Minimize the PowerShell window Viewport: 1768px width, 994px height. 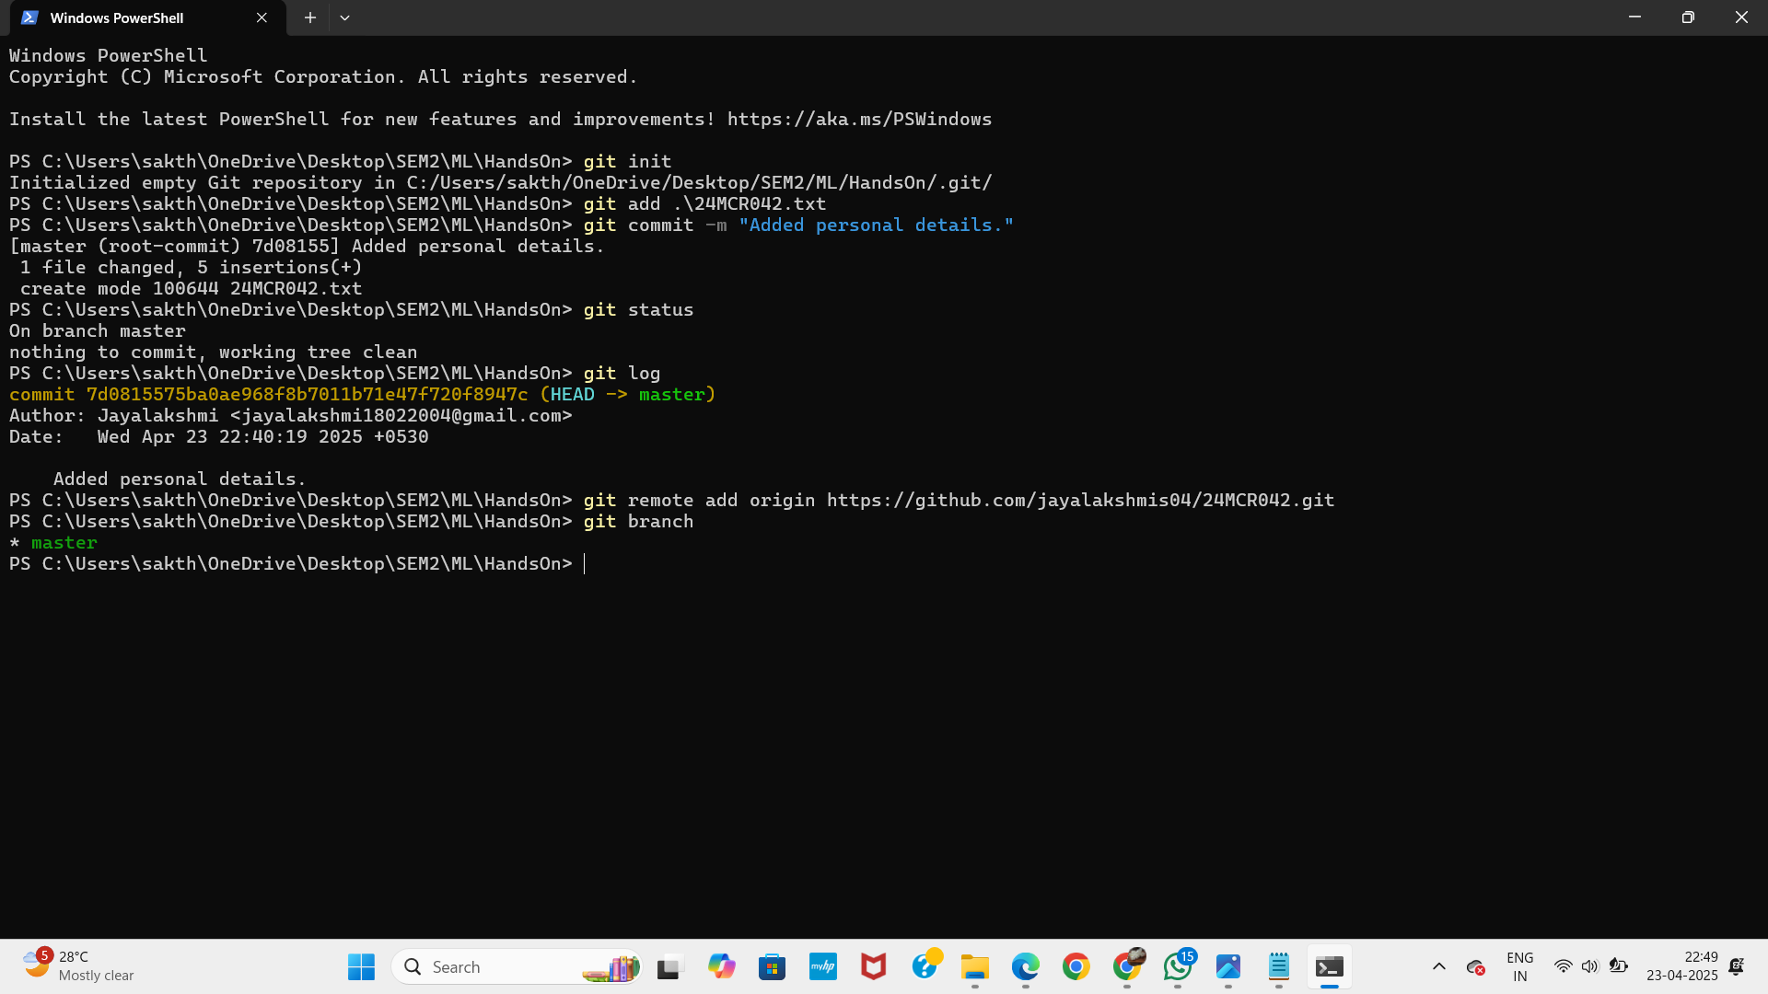point(1634,17)
